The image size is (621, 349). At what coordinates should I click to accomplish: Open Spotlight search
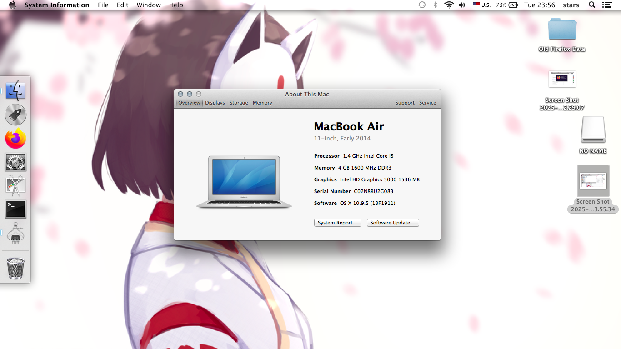coord(591,5)
